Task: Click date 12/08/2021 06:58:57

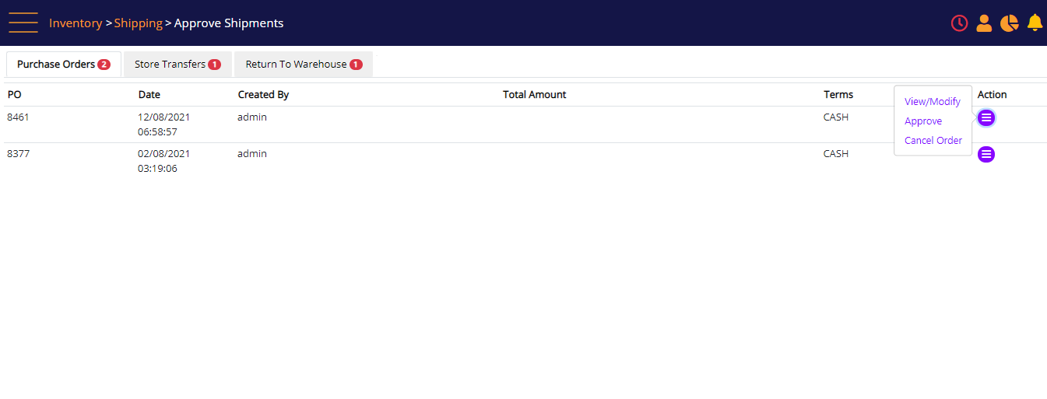Action: [164, 124]
